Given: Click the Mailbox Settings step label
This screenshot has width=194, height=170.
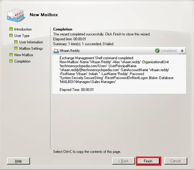Looking at the screenshot, I should point(31,48).
